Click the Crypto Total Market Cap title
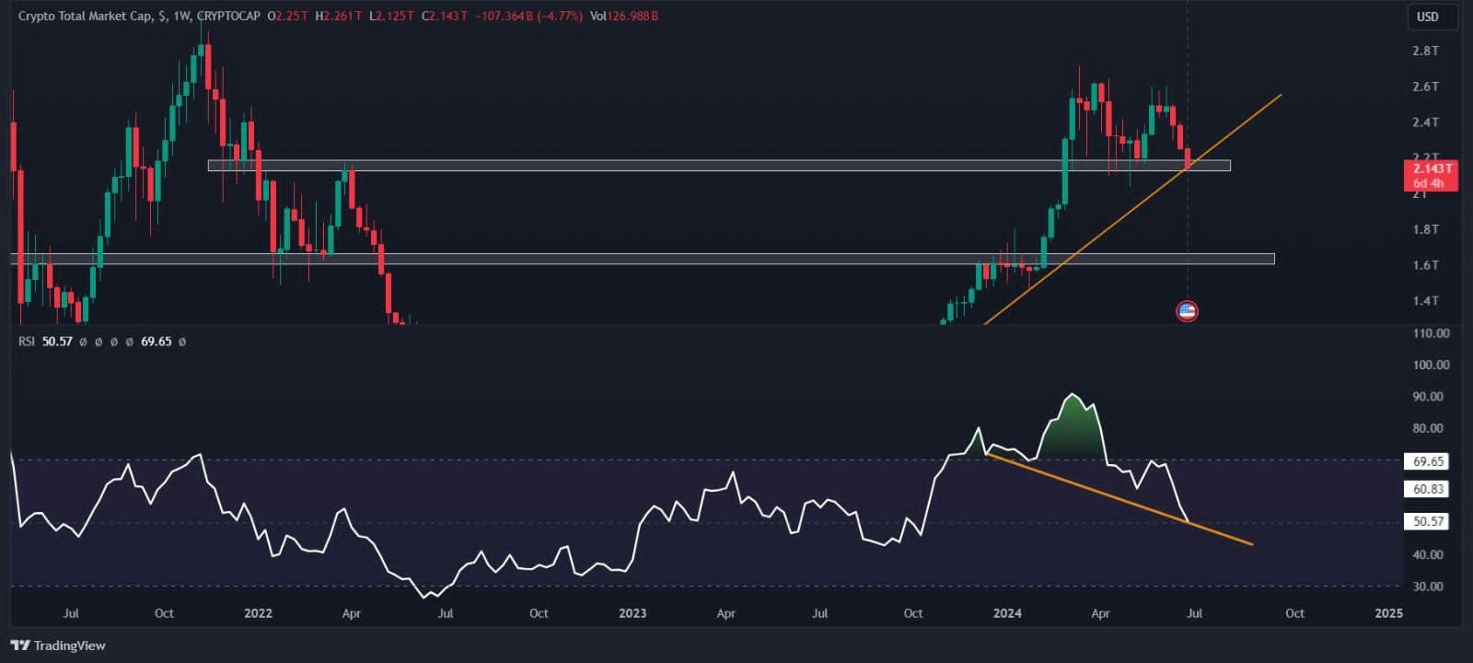The height and width of the screenshot is (663, 1473). (x=85, y=16)
